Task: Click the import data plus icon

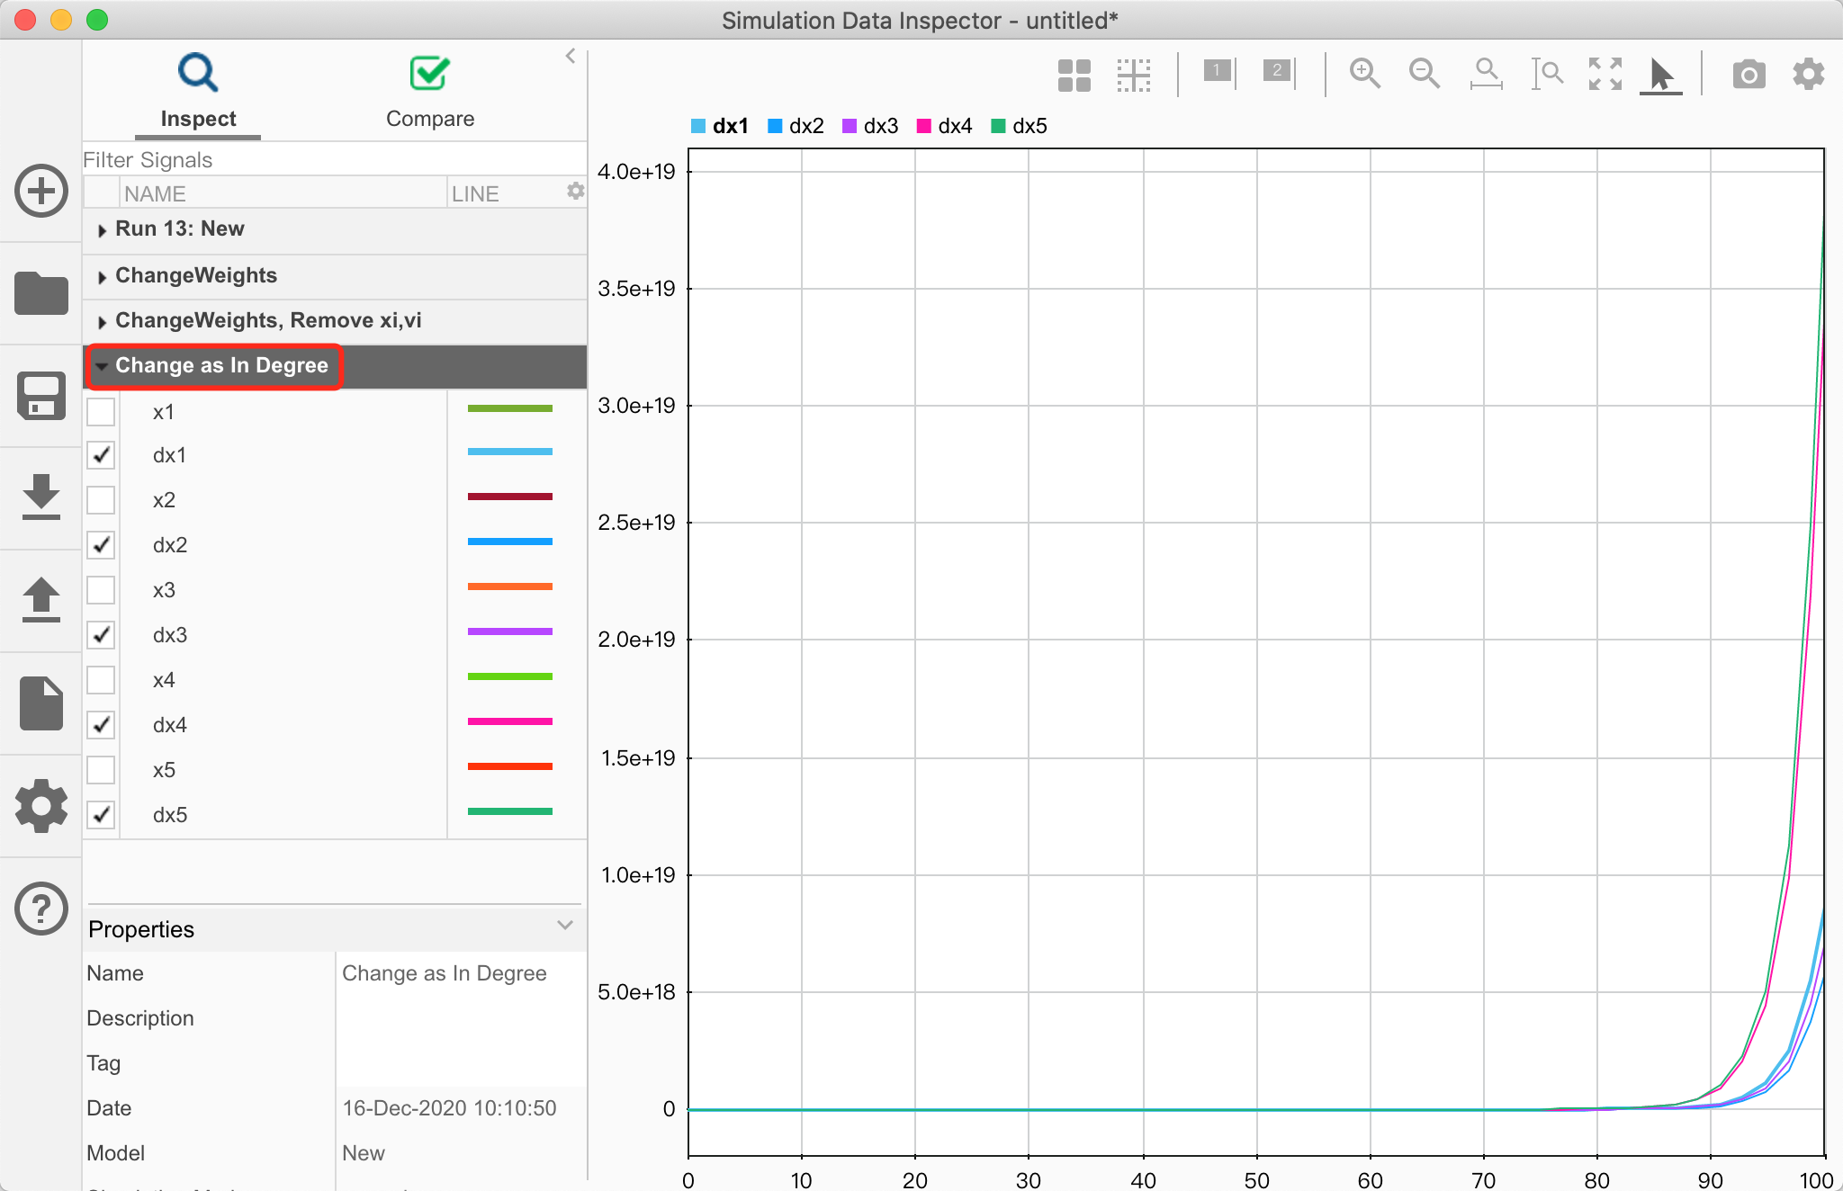Action: 41,191
